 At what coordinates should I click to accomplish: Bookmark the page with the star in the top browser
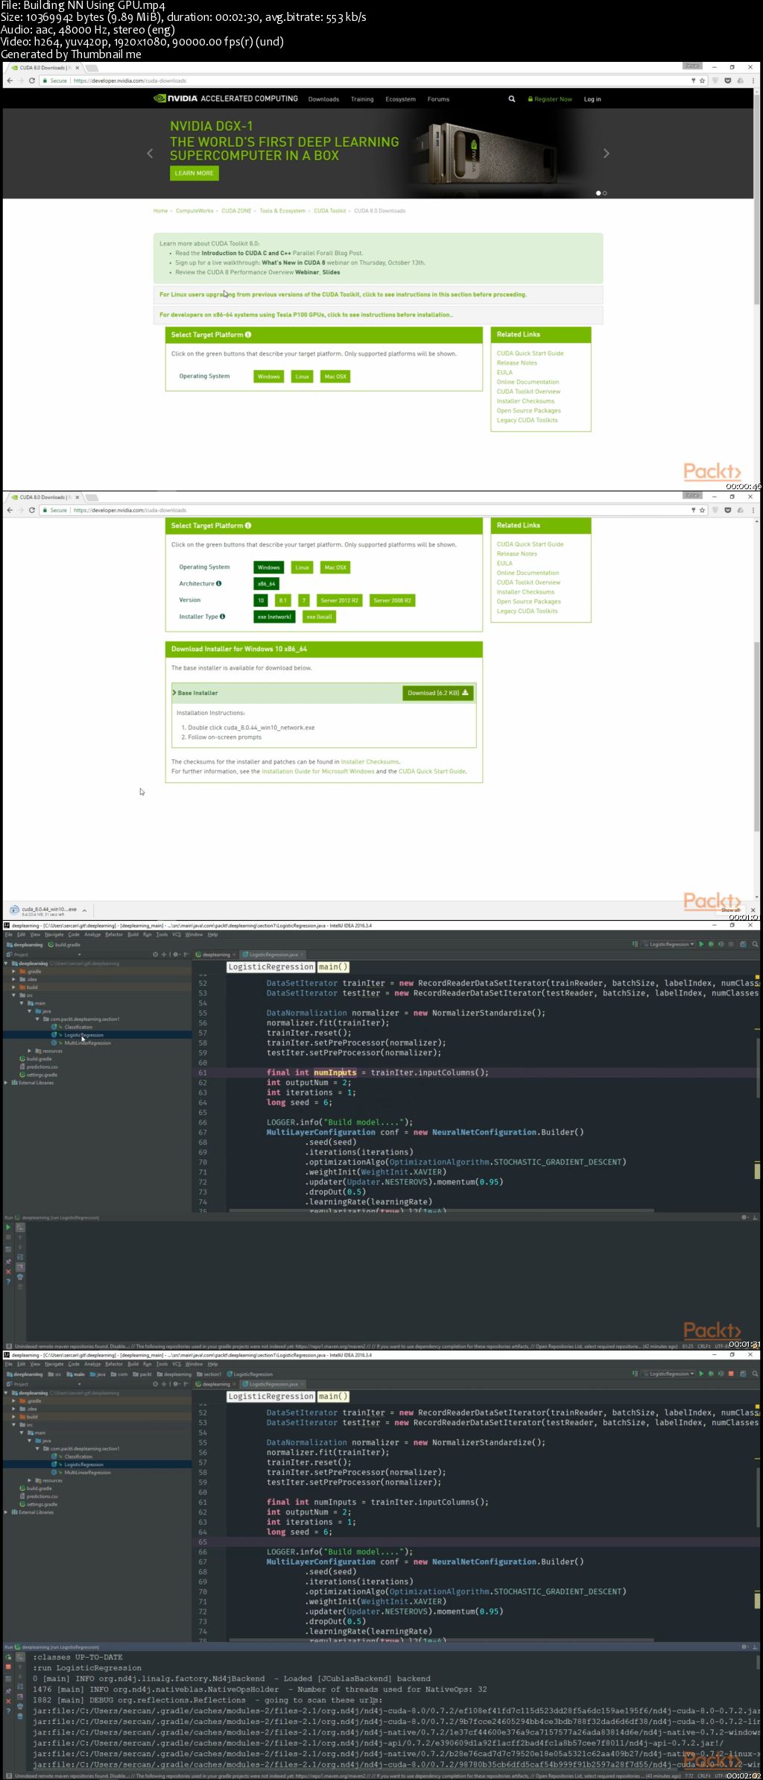(702, 81)
